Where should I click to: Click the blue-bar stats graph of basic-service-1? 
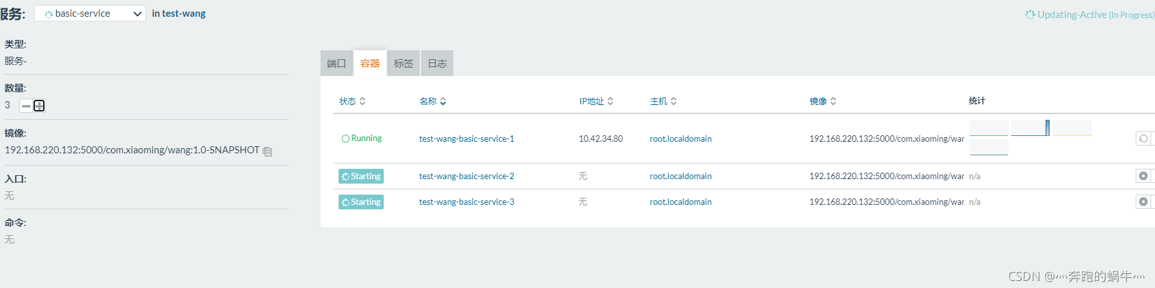coord(1031,128)
